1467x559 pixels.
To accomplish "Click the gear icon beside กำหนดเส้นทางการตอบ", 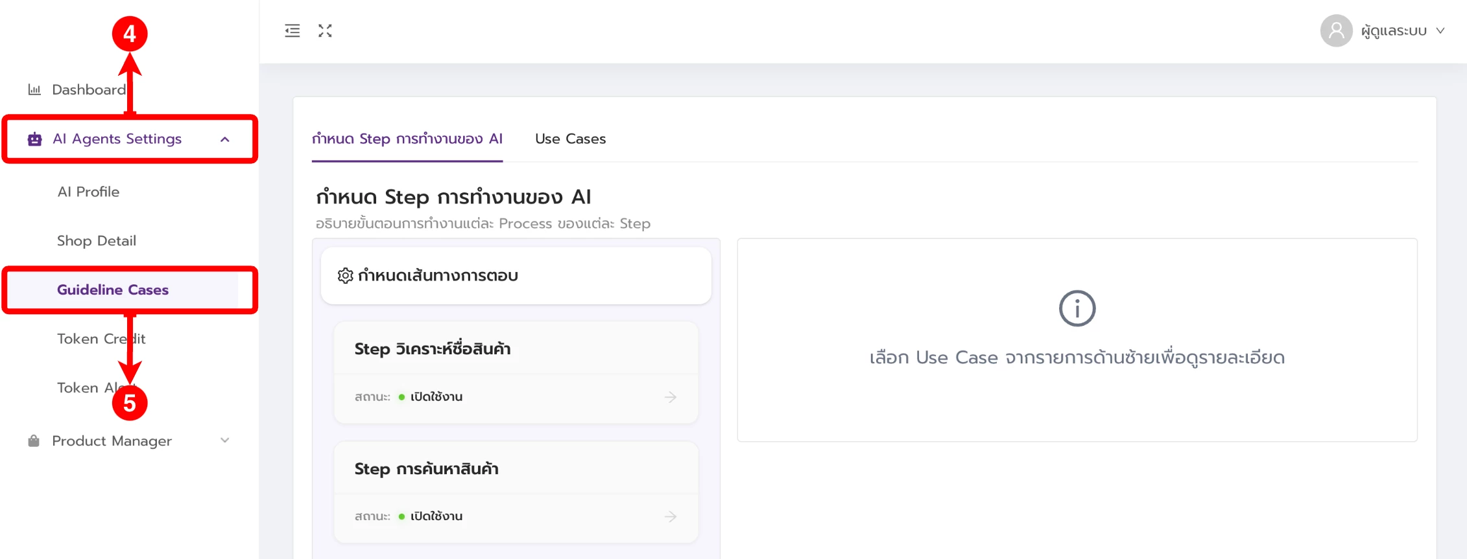I will [x=345, y=275].
